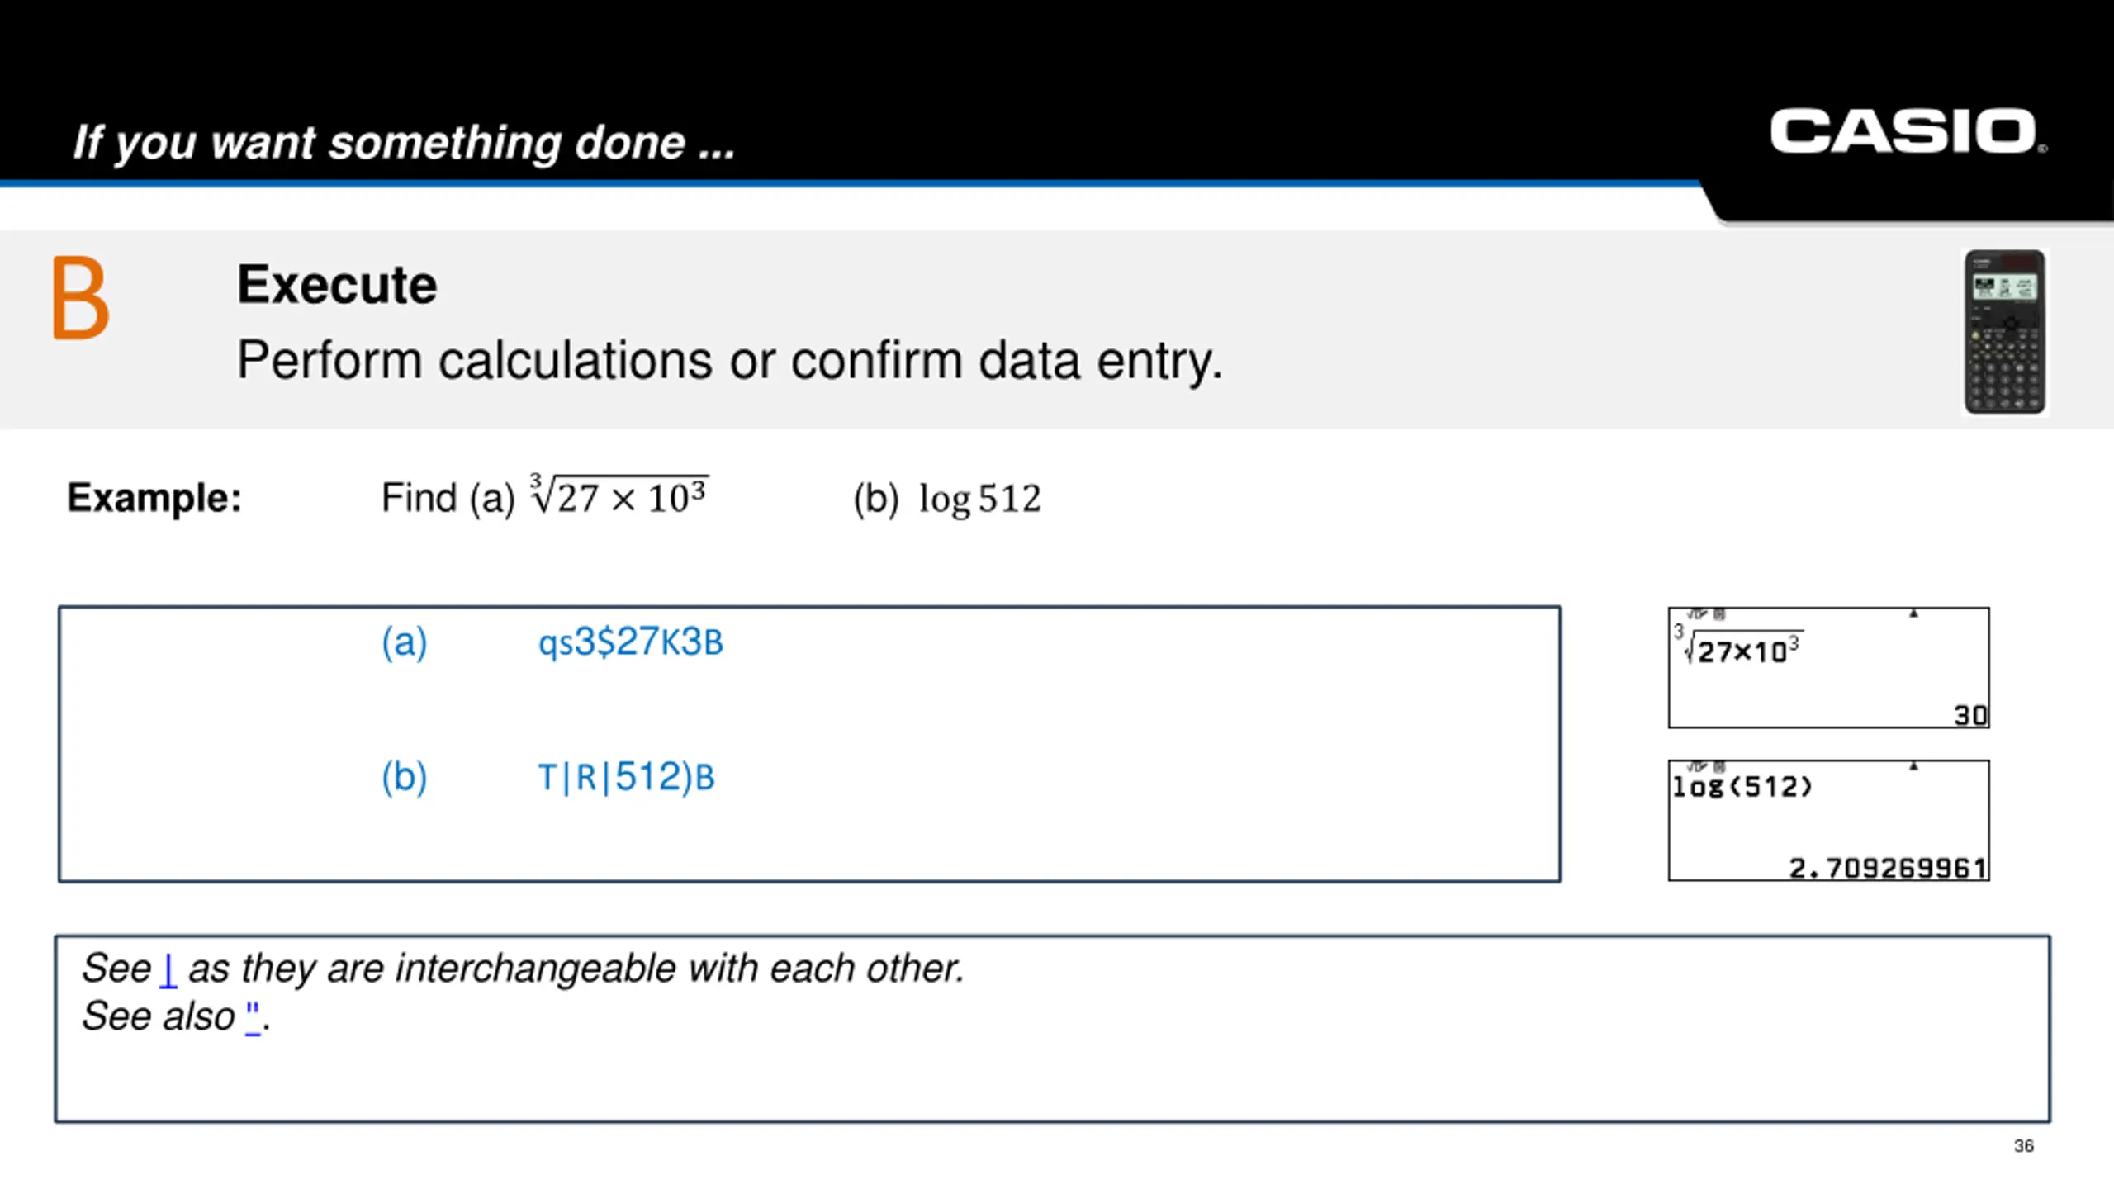Screen dimensions: 2114x1189
Task: Click the slide title 'If you want something done ...'
Action: (404, 143)
